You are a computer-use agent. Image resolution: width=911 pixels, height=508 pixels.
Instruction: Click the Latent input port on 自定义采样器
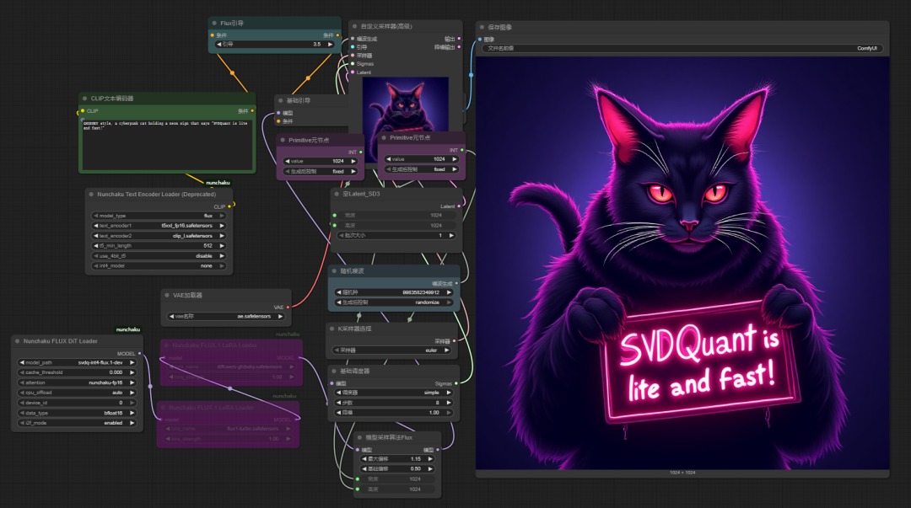[x=353, y=72]
